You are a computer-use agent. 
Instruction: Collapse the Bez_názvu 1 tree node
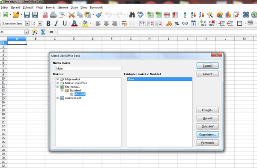[x=57, y=87]
